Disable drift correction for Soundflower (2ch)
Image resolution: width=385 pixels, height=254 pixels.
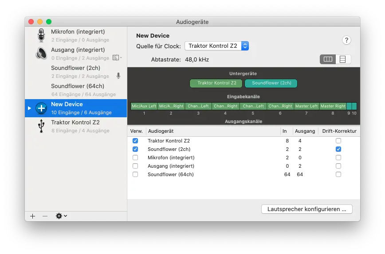[x=338, y=149]
